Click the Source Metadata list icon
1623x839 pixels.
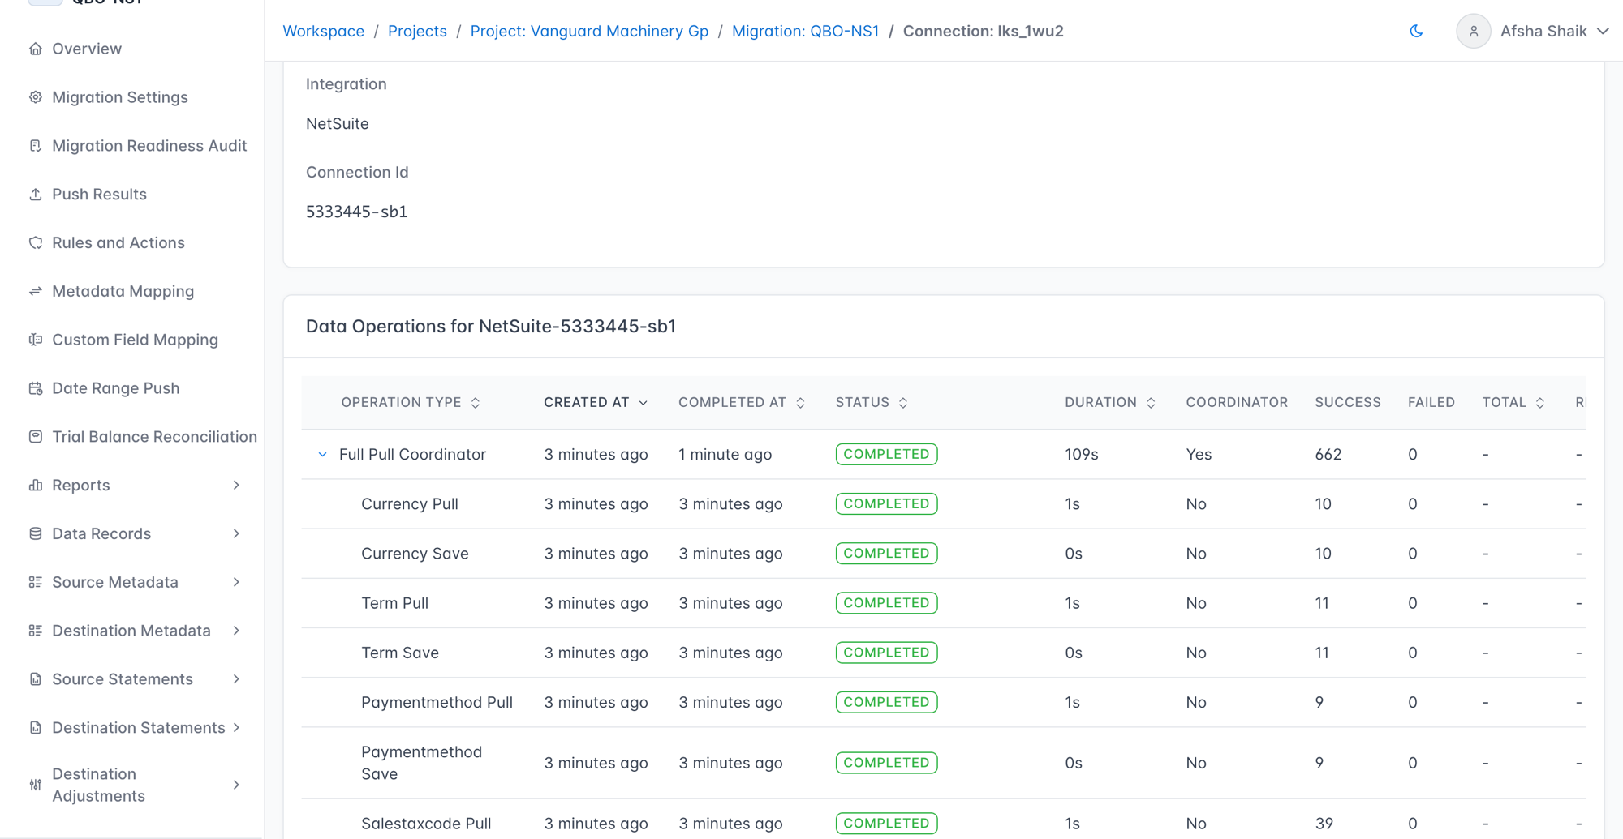pos(36,582)
